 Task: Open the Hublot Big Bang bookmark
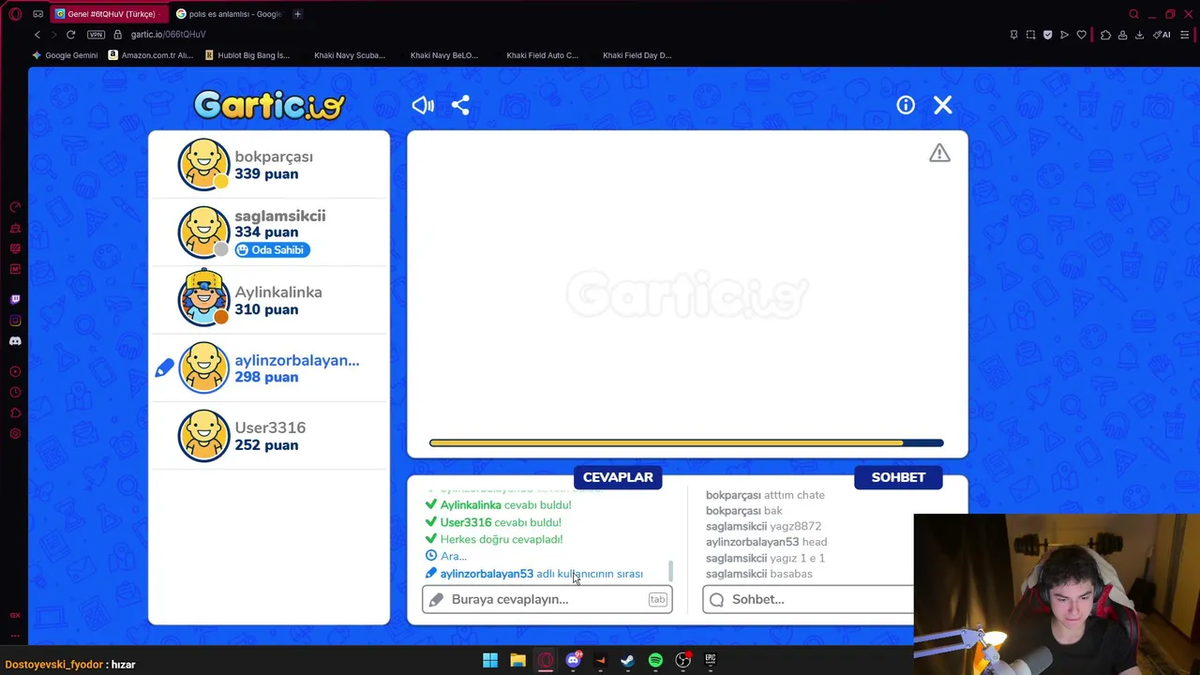coord(247,55)
